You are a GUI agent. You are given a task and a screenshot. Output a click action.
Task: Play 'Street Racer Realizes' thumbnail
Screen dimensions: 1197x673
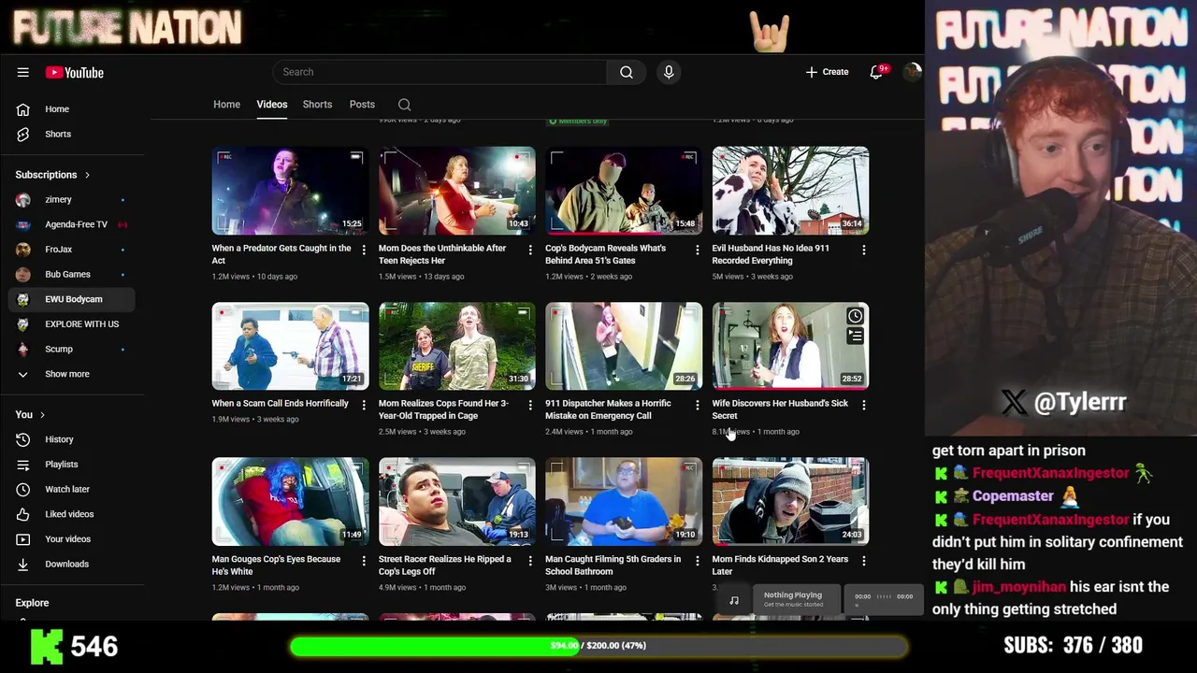coord(457,502)
